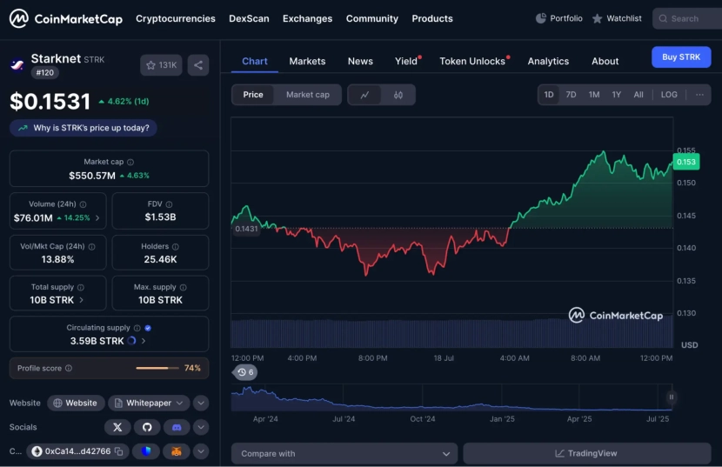Click the share icon next to Starknet
Viewport: 722px width, 467px height.
(197, 65)
